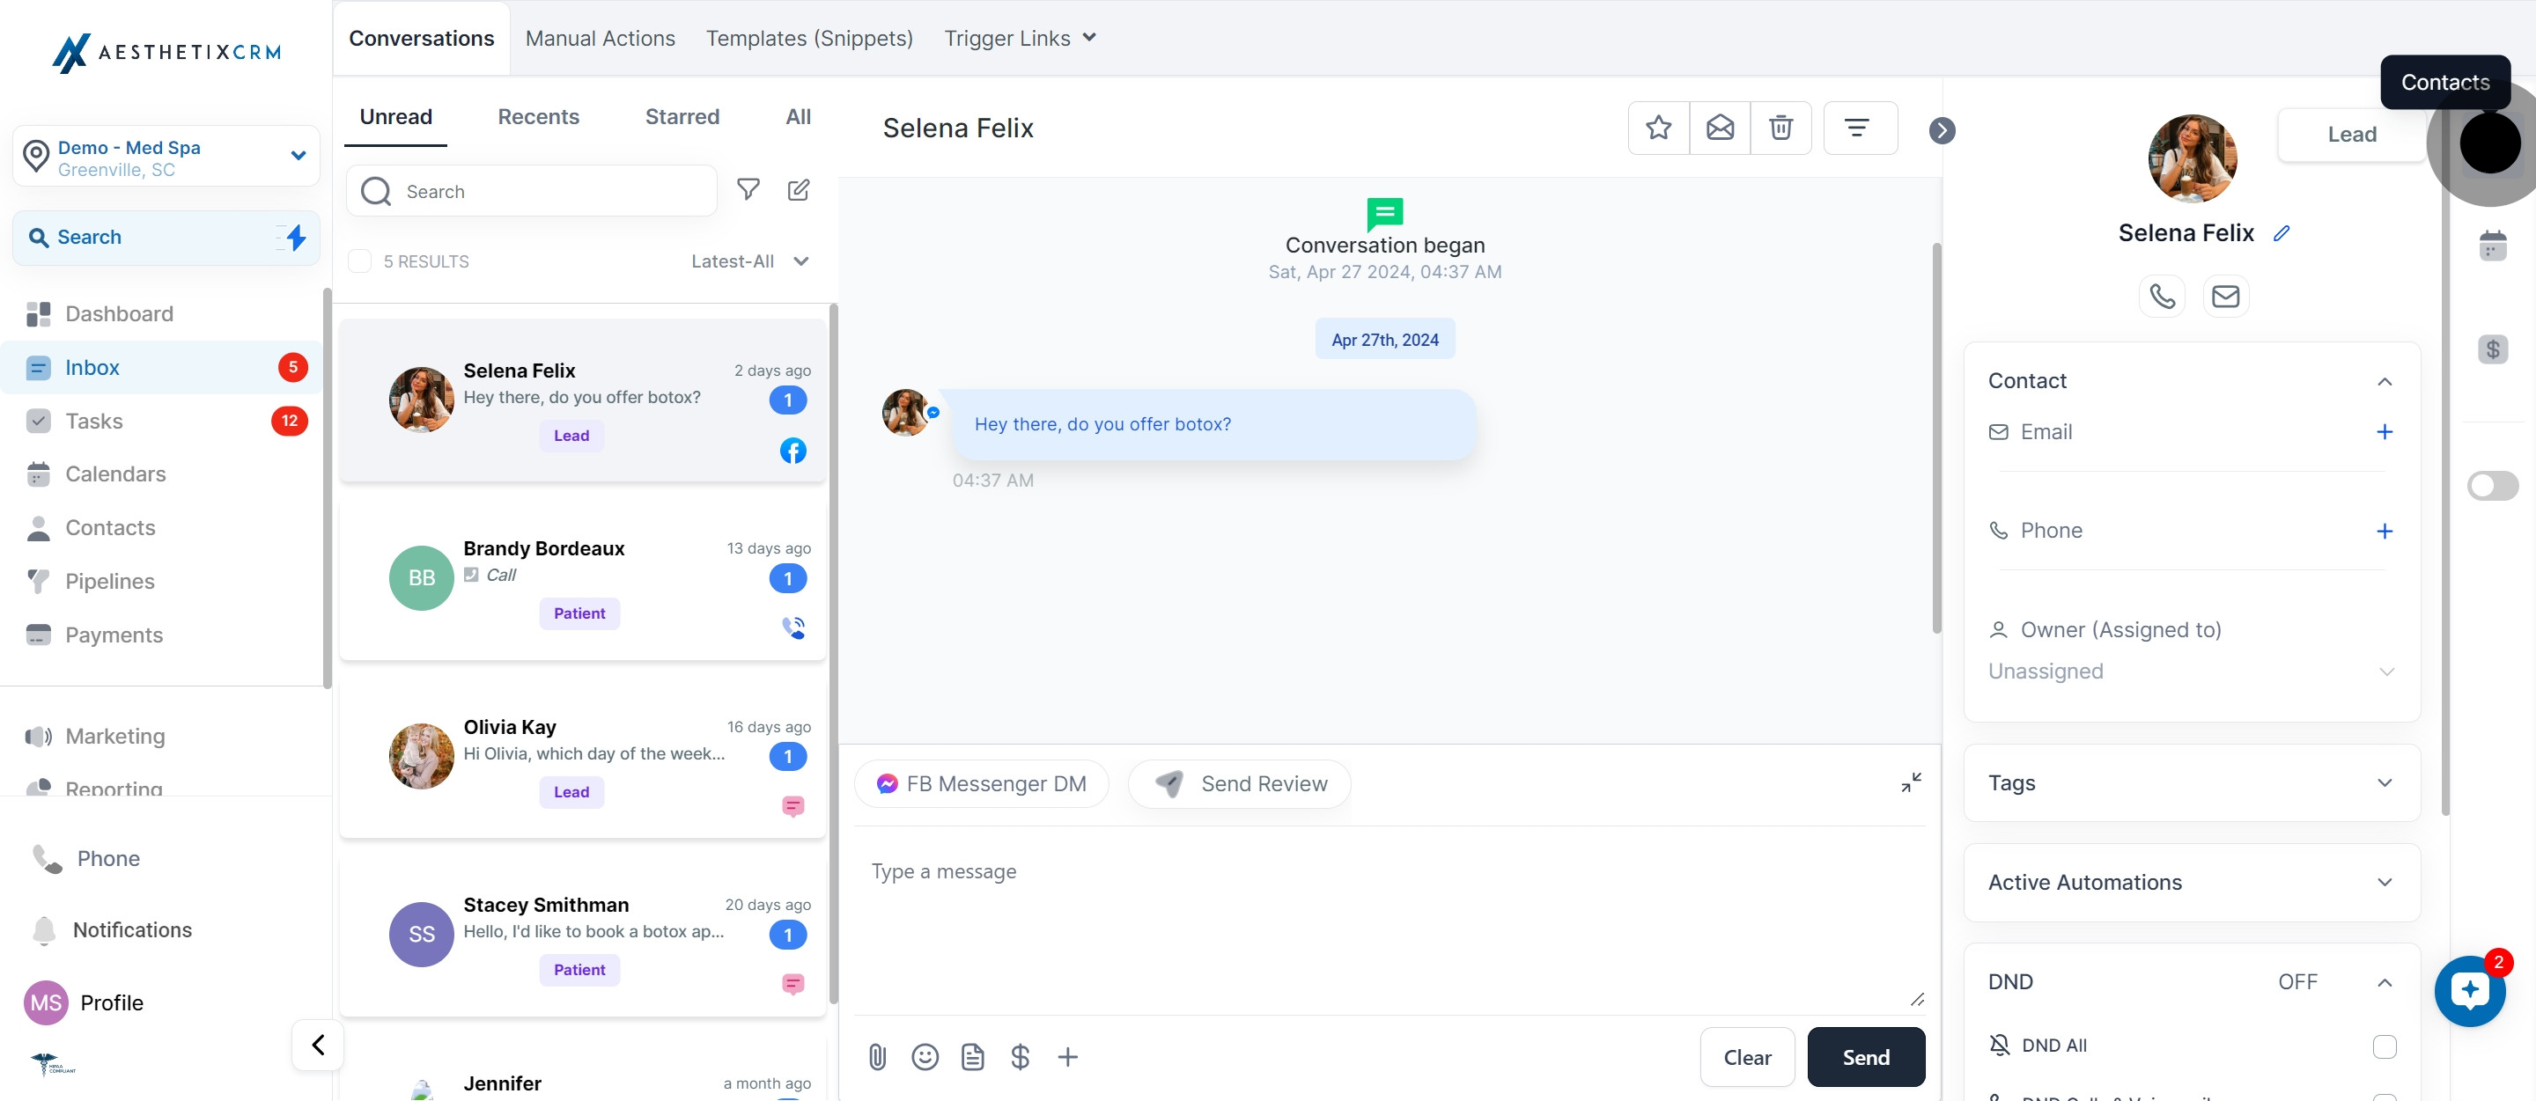Check the select-all results checkbox
The width and height of the screenshot is (2536, 1101).
[360, 261]
